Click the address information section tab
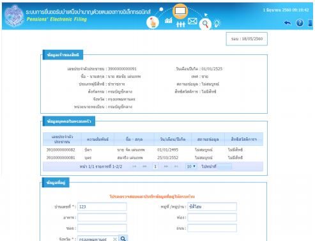 coord(56,183)
